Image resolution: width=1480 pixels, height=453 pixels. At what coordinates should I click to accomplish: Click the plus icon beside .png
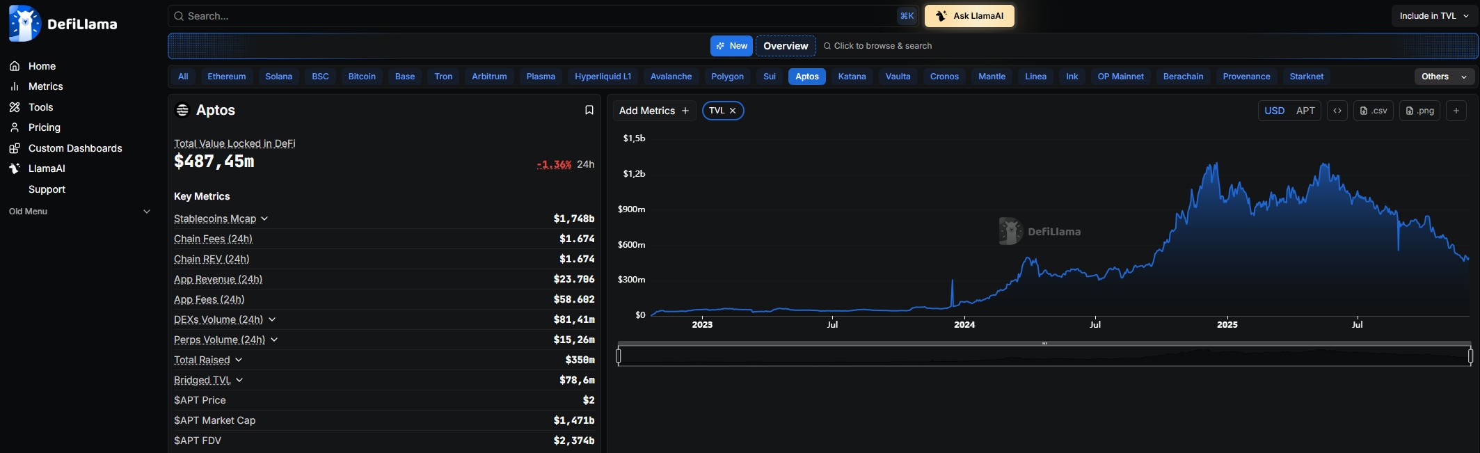pyautogui.click(x=1456, y=111)
